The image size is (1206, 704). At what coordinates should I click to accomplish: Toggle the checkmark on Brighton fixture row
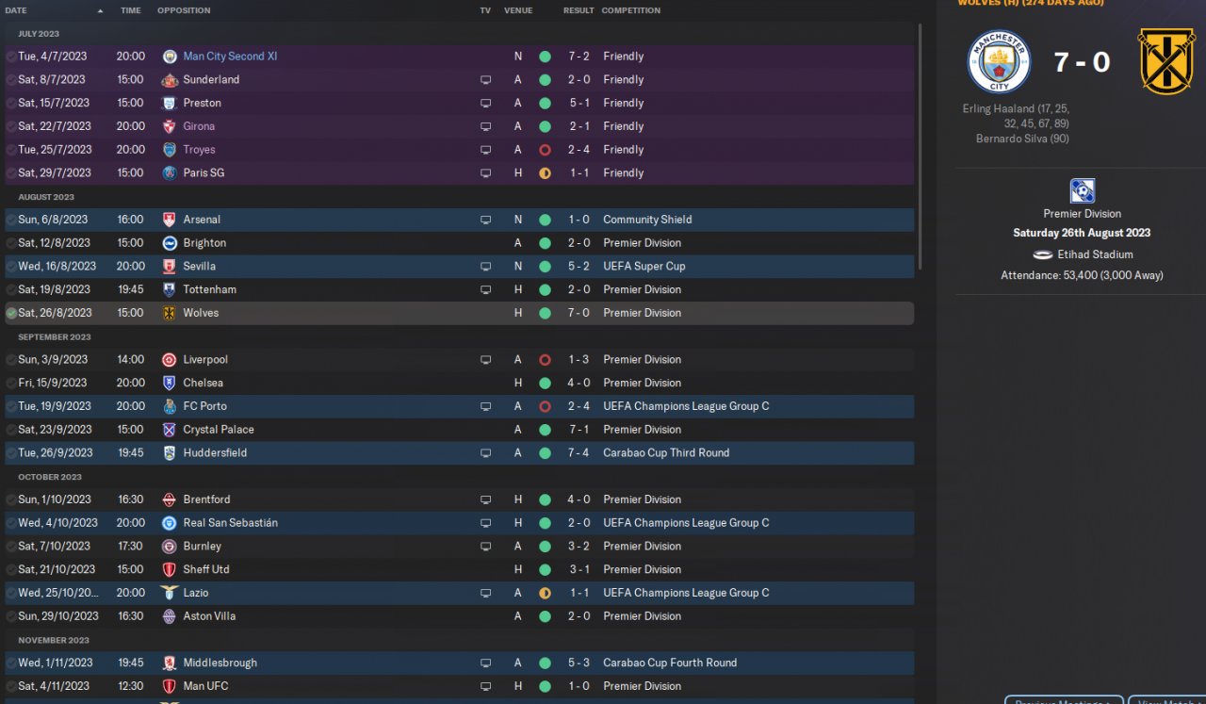point(11,243)
